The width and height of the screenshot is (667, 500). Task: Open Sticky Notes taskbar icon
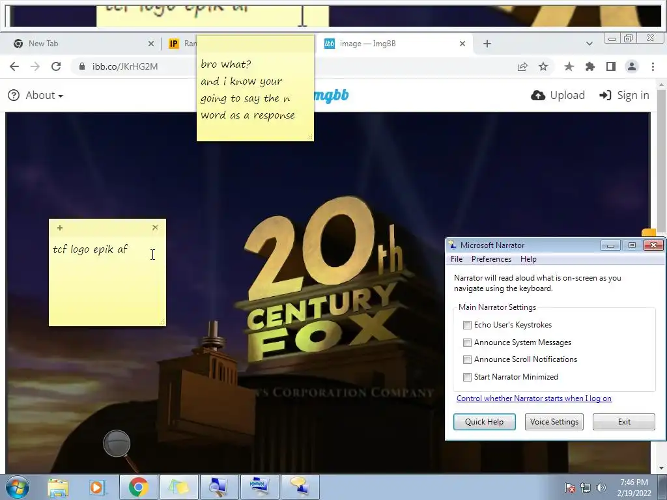click(178, 487)
